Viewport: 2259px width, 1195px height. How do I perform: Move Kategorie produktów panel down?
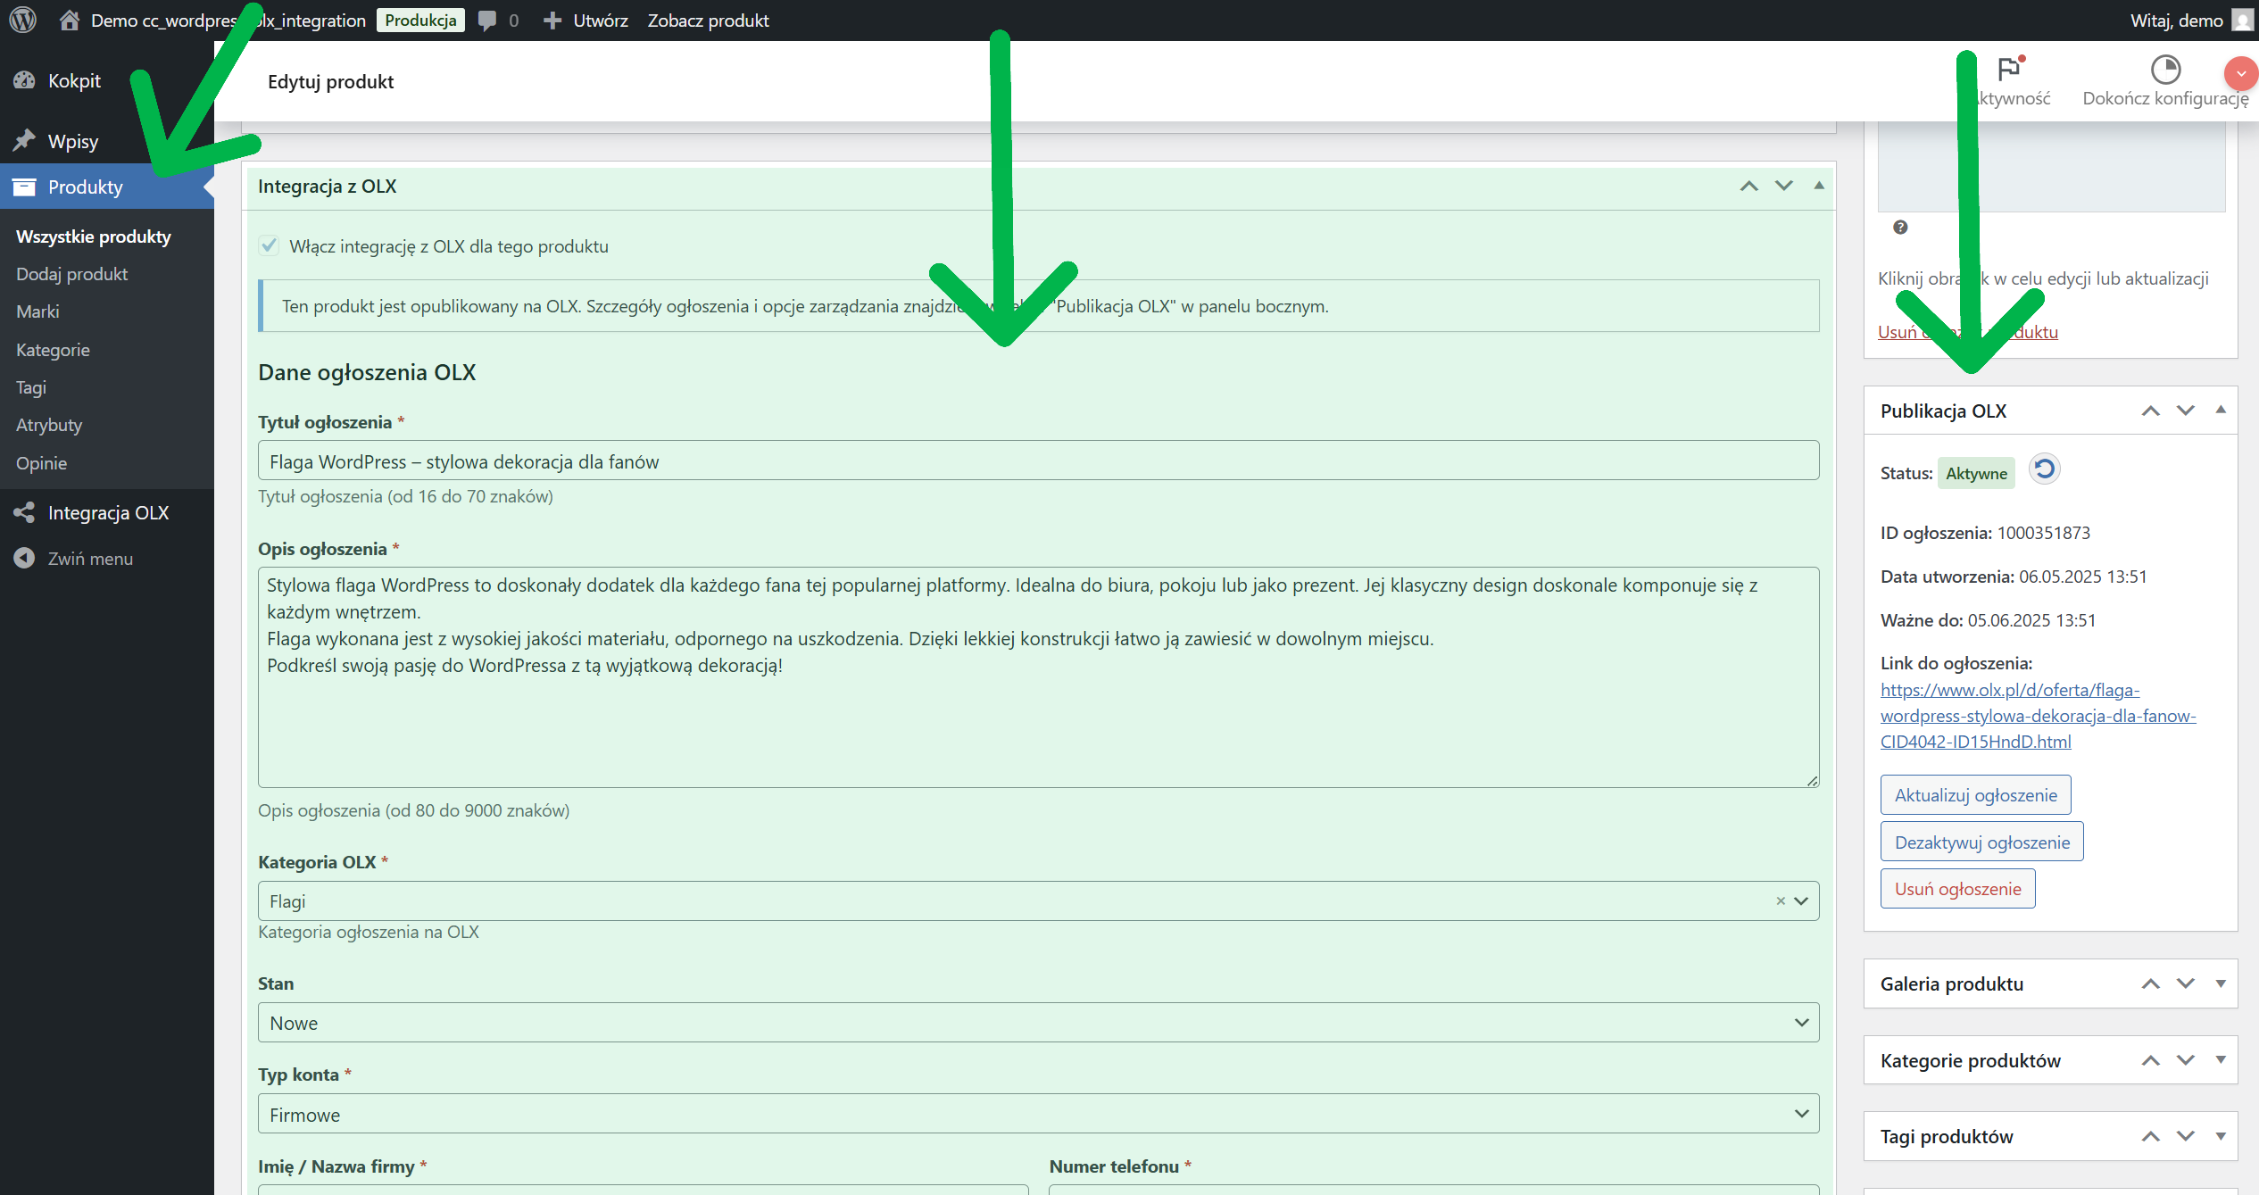point(2185,1060)
